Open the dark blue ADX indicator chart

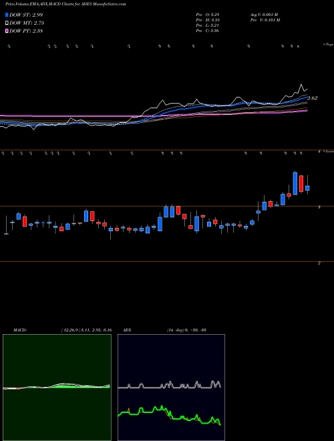click(171, 388)
